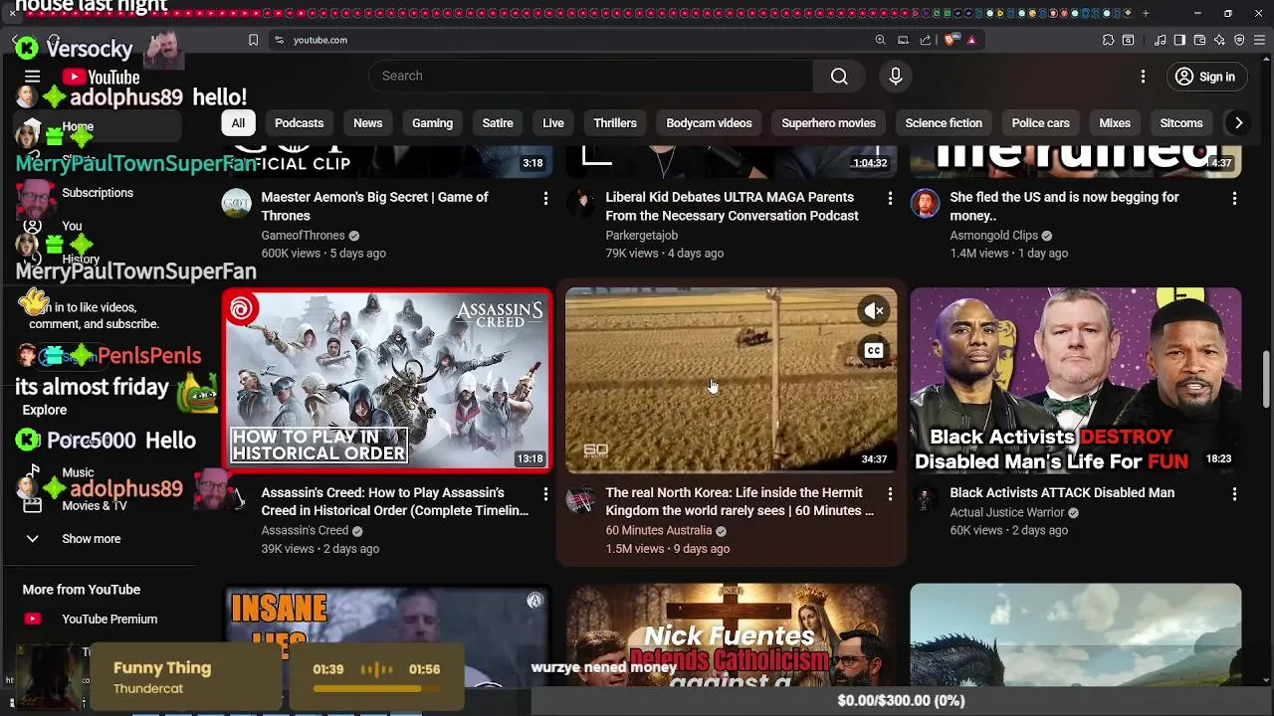Open the Brave Wallet icon
This screenshot has height=716, width=1274.
[x=1199, y=40]
